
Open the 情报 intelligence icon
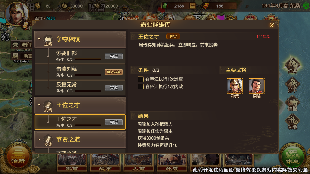(292, 103)
